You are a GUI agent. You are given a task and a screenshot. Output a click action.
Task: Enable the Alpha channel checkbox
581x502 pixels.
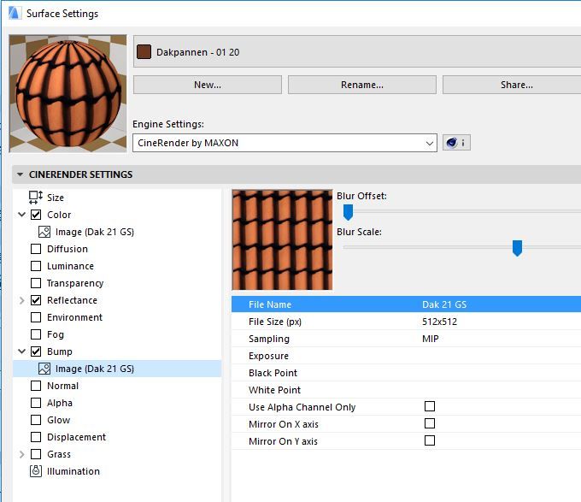(x=36, y=403)
